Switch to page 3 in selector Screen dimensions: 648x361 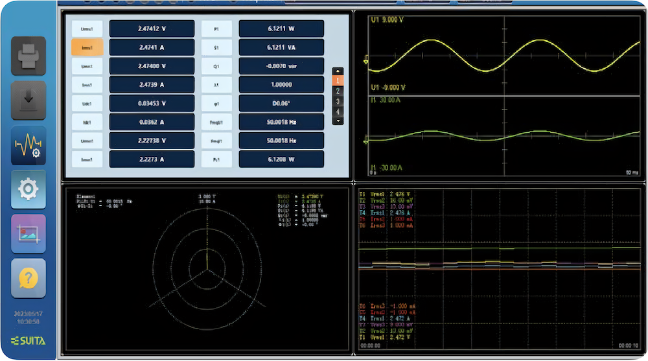point(338,101)
